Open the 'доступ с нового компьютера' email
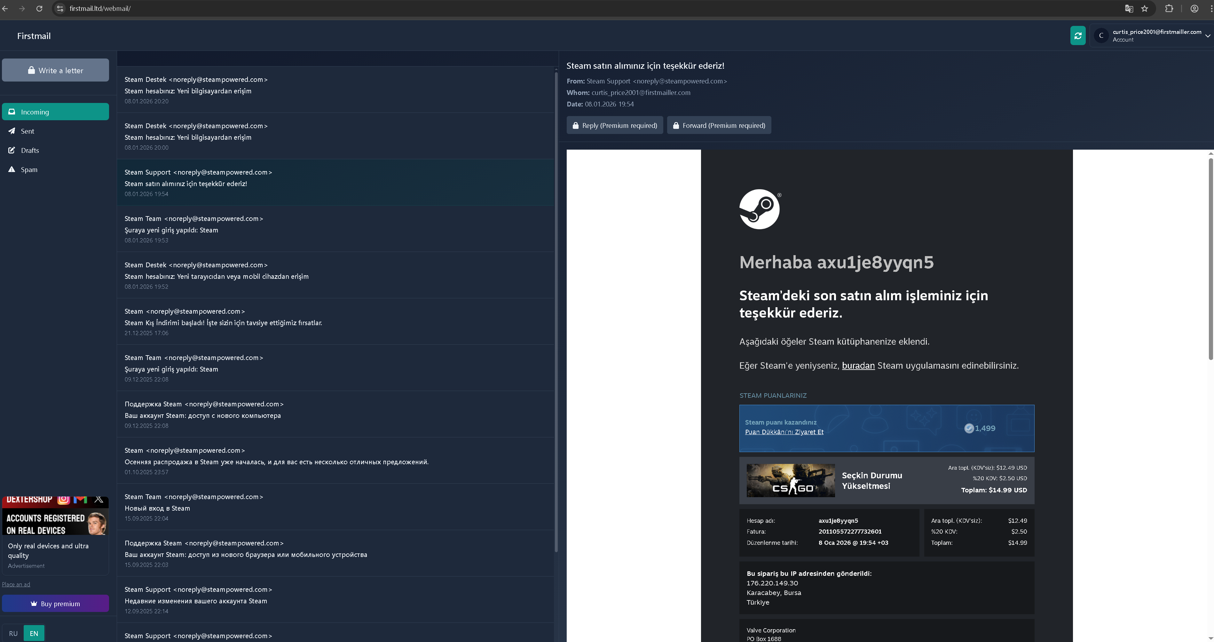The width and height of the screenshot is (1214, 642). coord(335,414)
